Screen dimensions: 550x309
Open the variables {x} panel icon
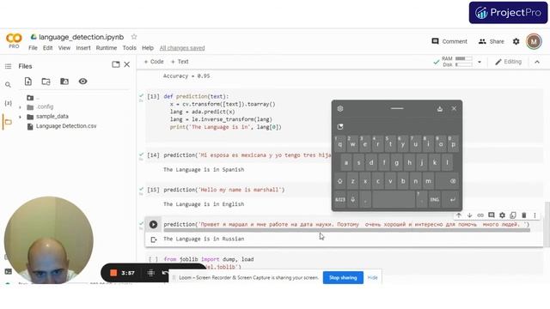(8, 103)
